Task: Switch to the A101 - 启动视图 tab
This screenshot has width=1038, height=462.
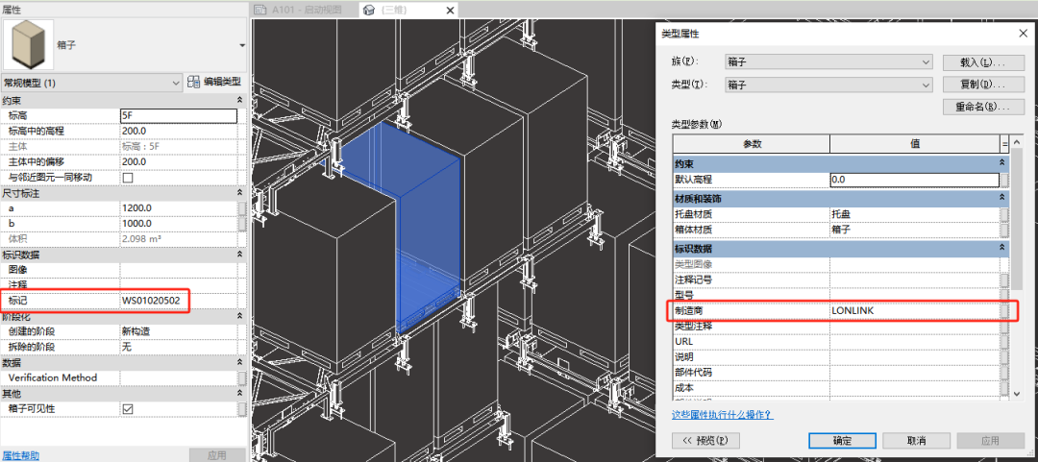Action: (307, 10)
